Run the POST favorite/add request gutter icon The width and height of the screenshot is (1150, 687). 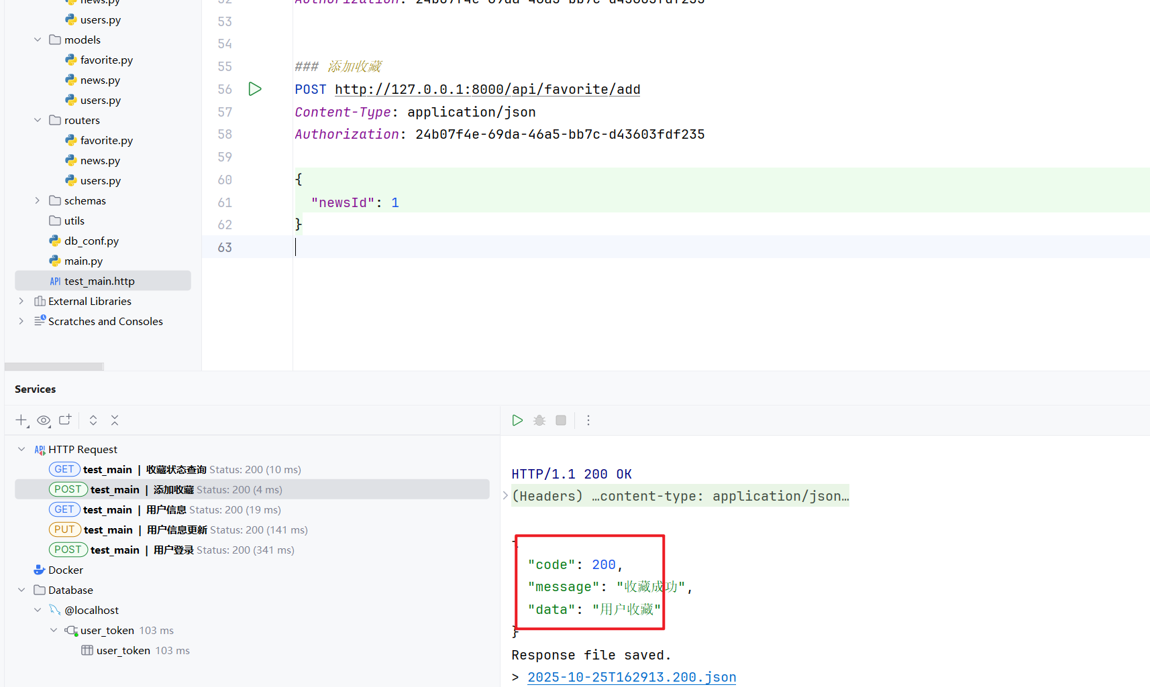point(255,89)
